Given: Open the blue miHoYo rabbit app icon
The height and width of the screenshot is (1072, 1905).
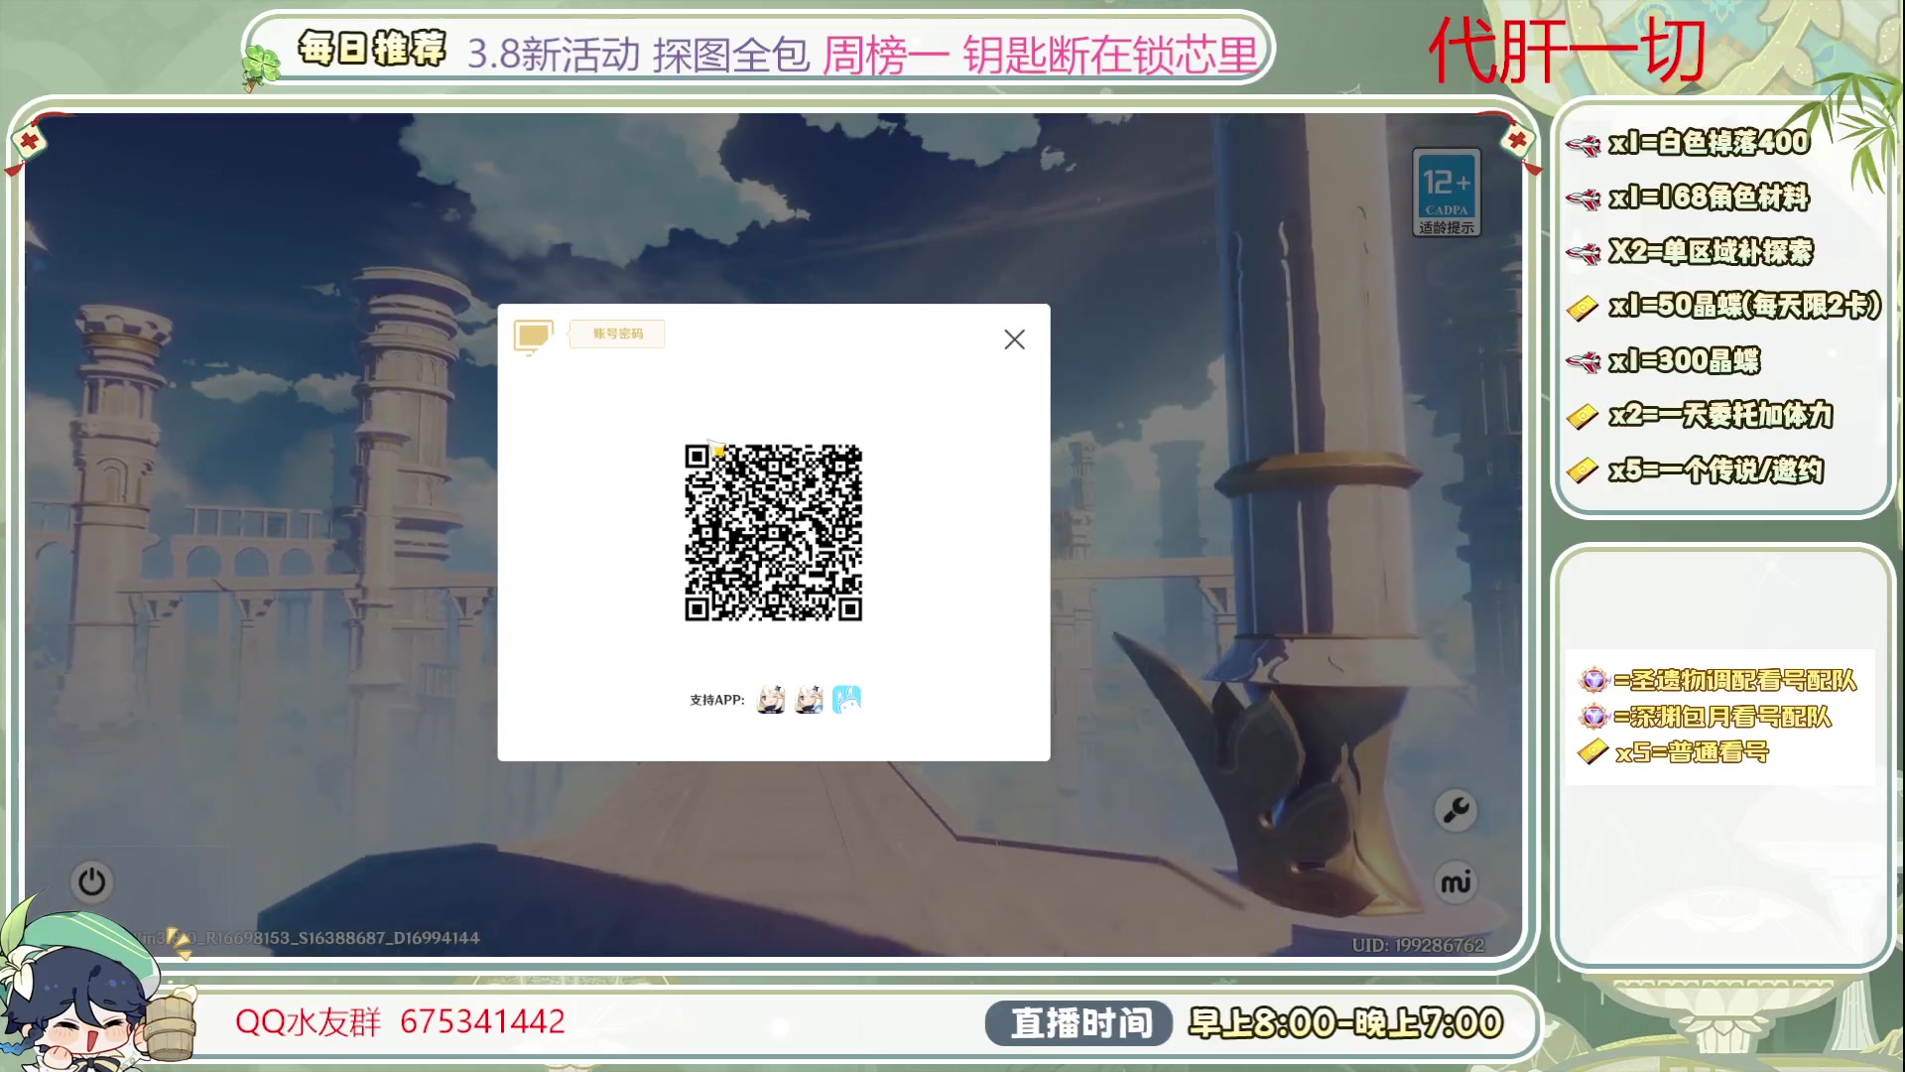Looking at the screenshot, I should [846, 699].
